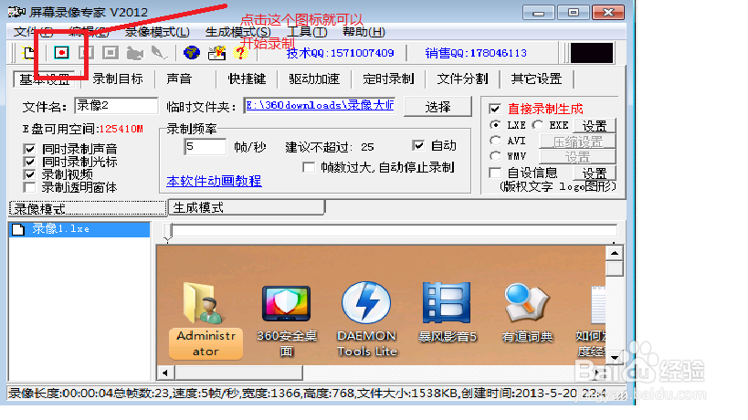Viewport: 748px width, 420px height.
Task: Switch to the 其它设置 tab
Action: [536, 79]
